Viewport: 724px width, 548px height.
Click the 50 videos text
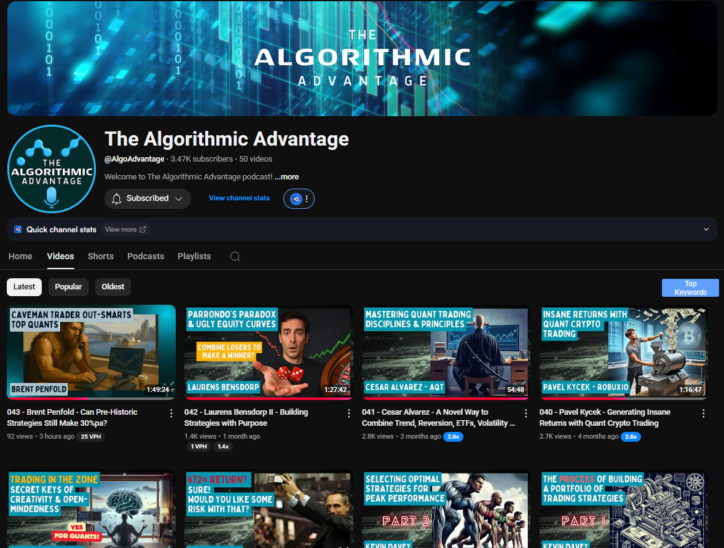point(256,159)
